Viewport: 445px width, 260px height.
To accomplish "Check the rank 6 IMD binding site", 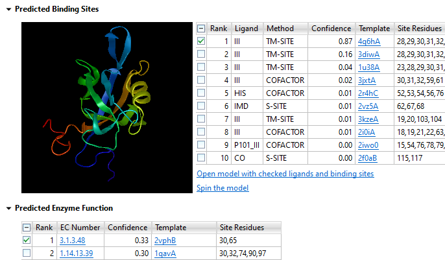I will [x=201, y=106].
